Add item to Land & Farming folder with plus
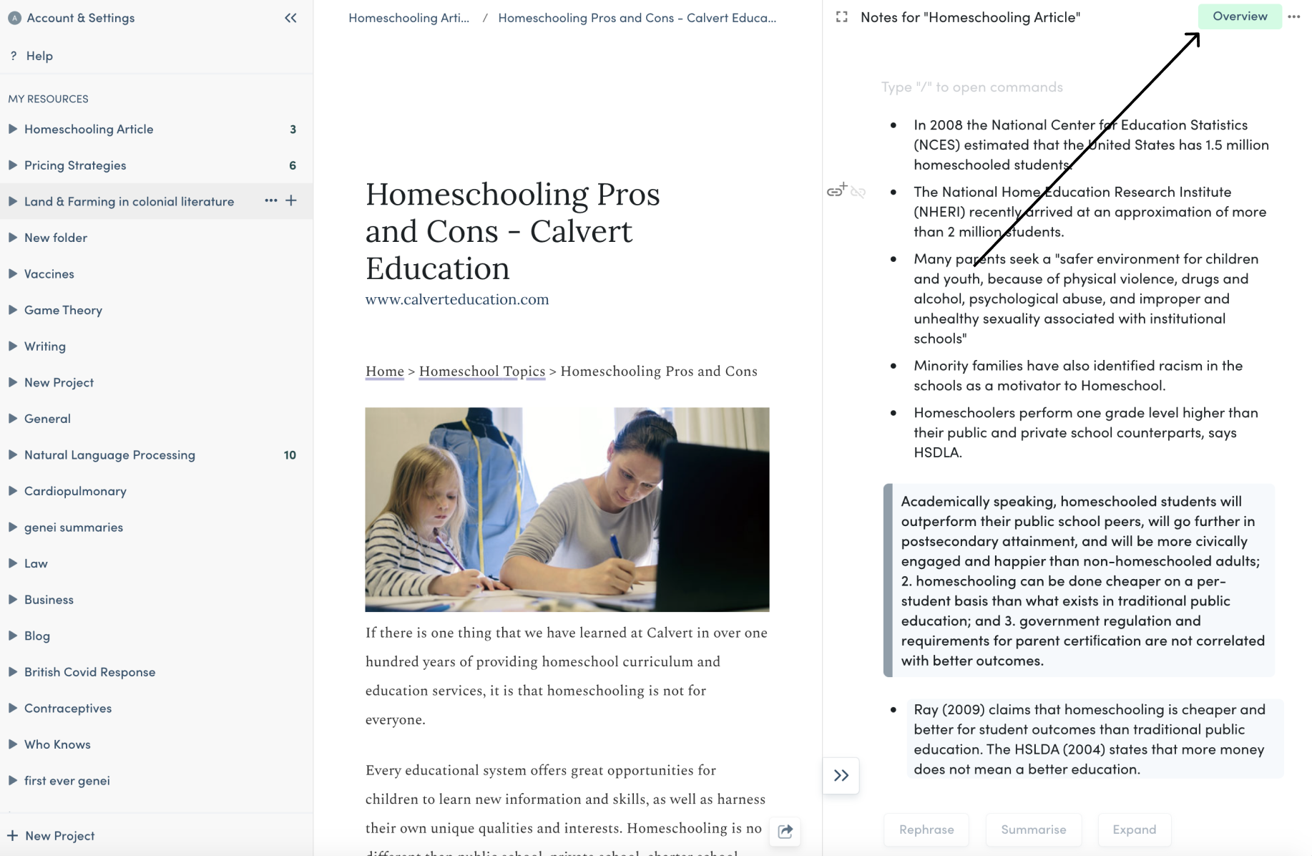This screenshot has height=856, width=1312. pos(291,200)
